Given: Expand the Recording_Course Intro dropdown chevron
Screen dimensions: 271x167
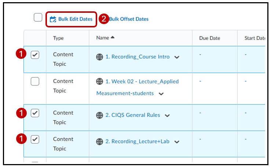Looking at the screenshot, I should point(177,57).
